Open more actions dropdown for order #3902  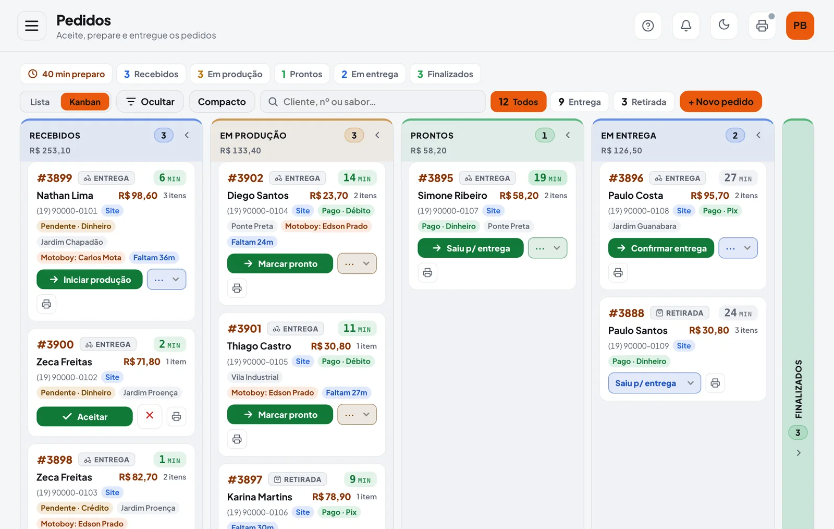pos(357,264)
